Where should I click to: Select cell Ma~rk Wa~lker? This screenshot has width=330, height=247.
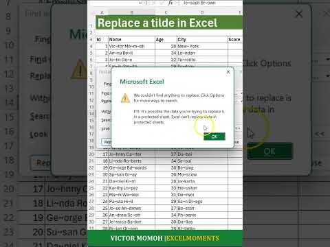pyautogui.click(x=132, y=195)
